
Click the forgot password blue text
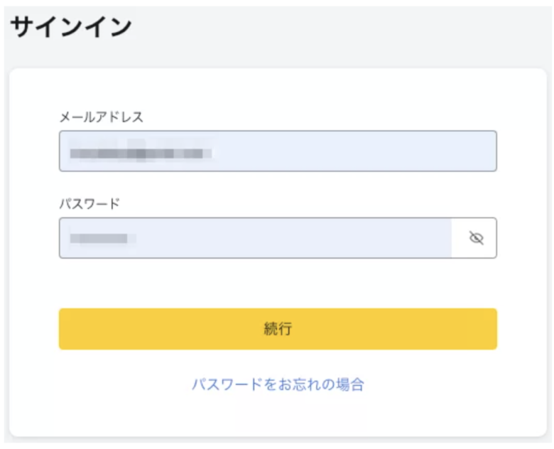pos(278,384)
